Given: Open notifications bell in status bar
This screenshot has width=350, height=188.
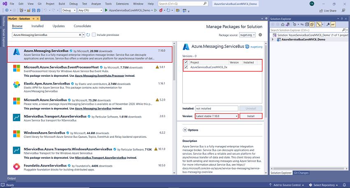Looking at the screenshot, I should tap(344, 185).
